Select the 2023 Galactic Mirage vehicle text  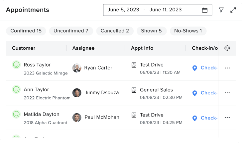pyautogui.click(x=46, y=73)
